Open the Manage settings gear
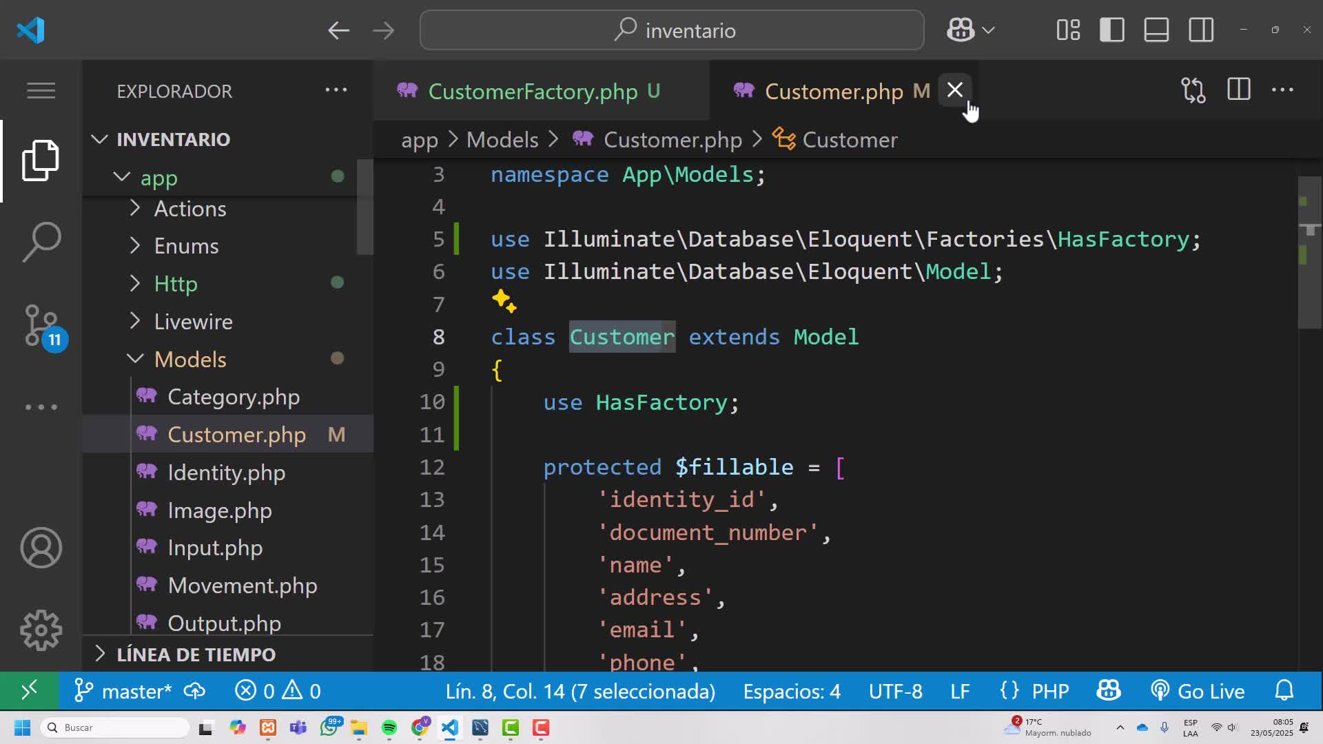 [41, 630]
